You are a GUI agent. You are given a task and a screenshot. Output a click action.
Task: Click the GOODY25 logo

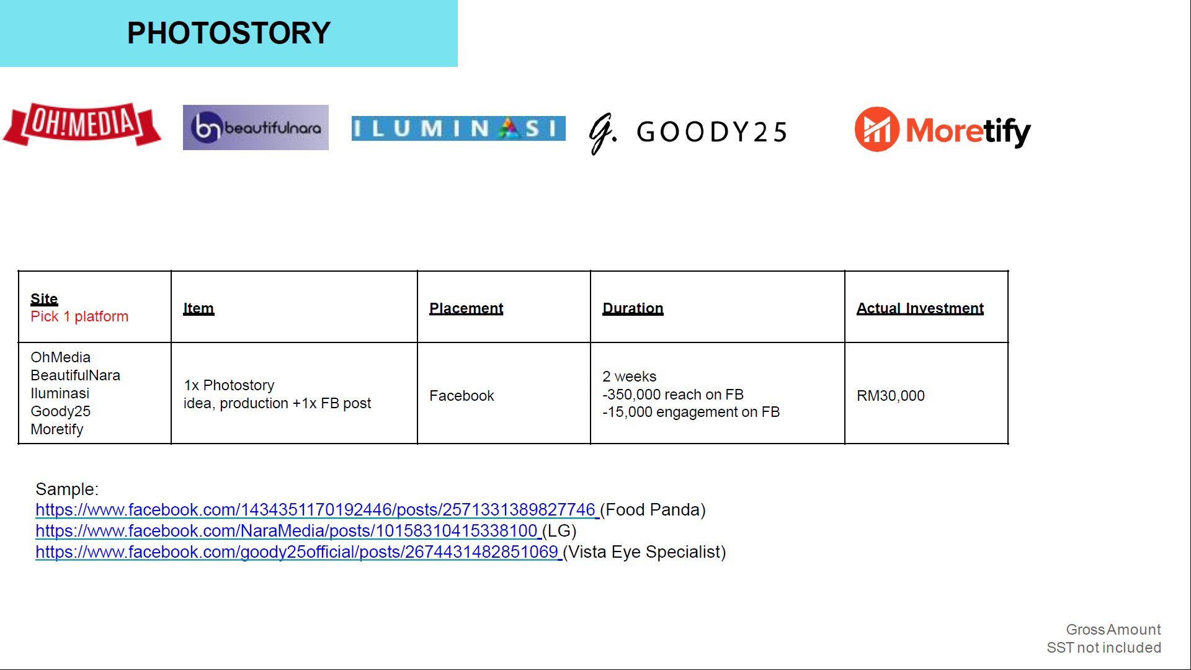click(688, 132)
